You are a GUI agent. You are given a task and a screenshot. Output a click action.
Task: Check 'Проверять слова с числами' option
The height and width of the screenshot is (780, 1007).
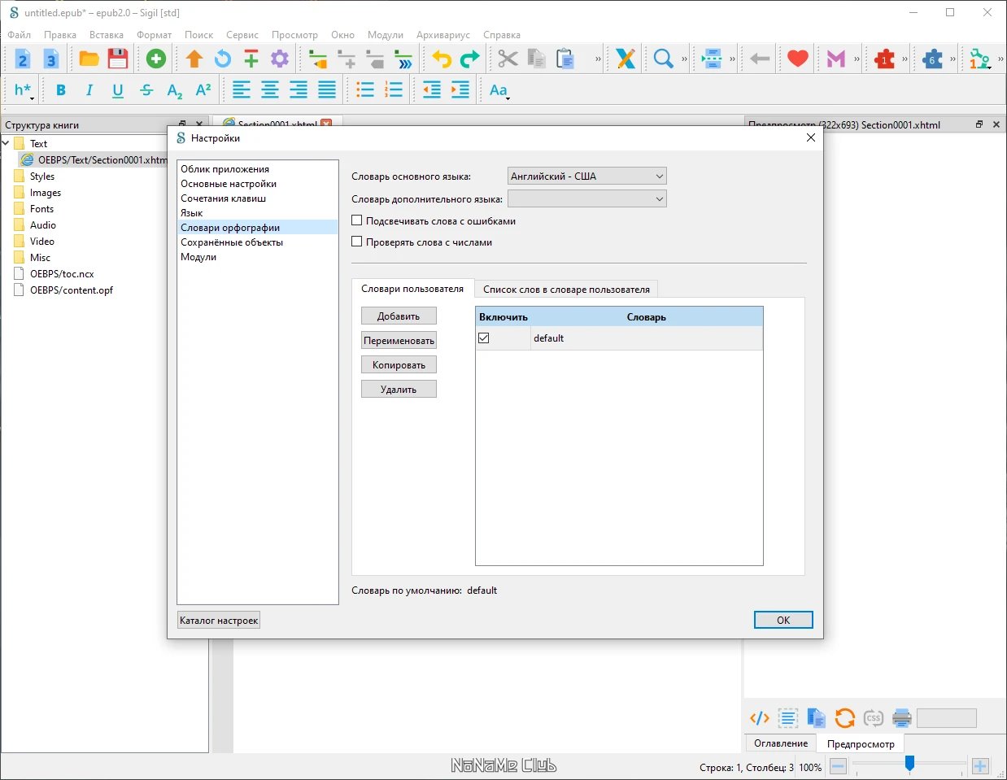[x=356, y=242]
